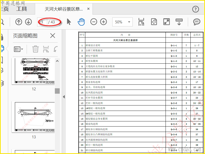The image size is (205, 154).
Task: Close the 页面缩略图 panel
Action: pyautogui.click(x=53, y=36)
